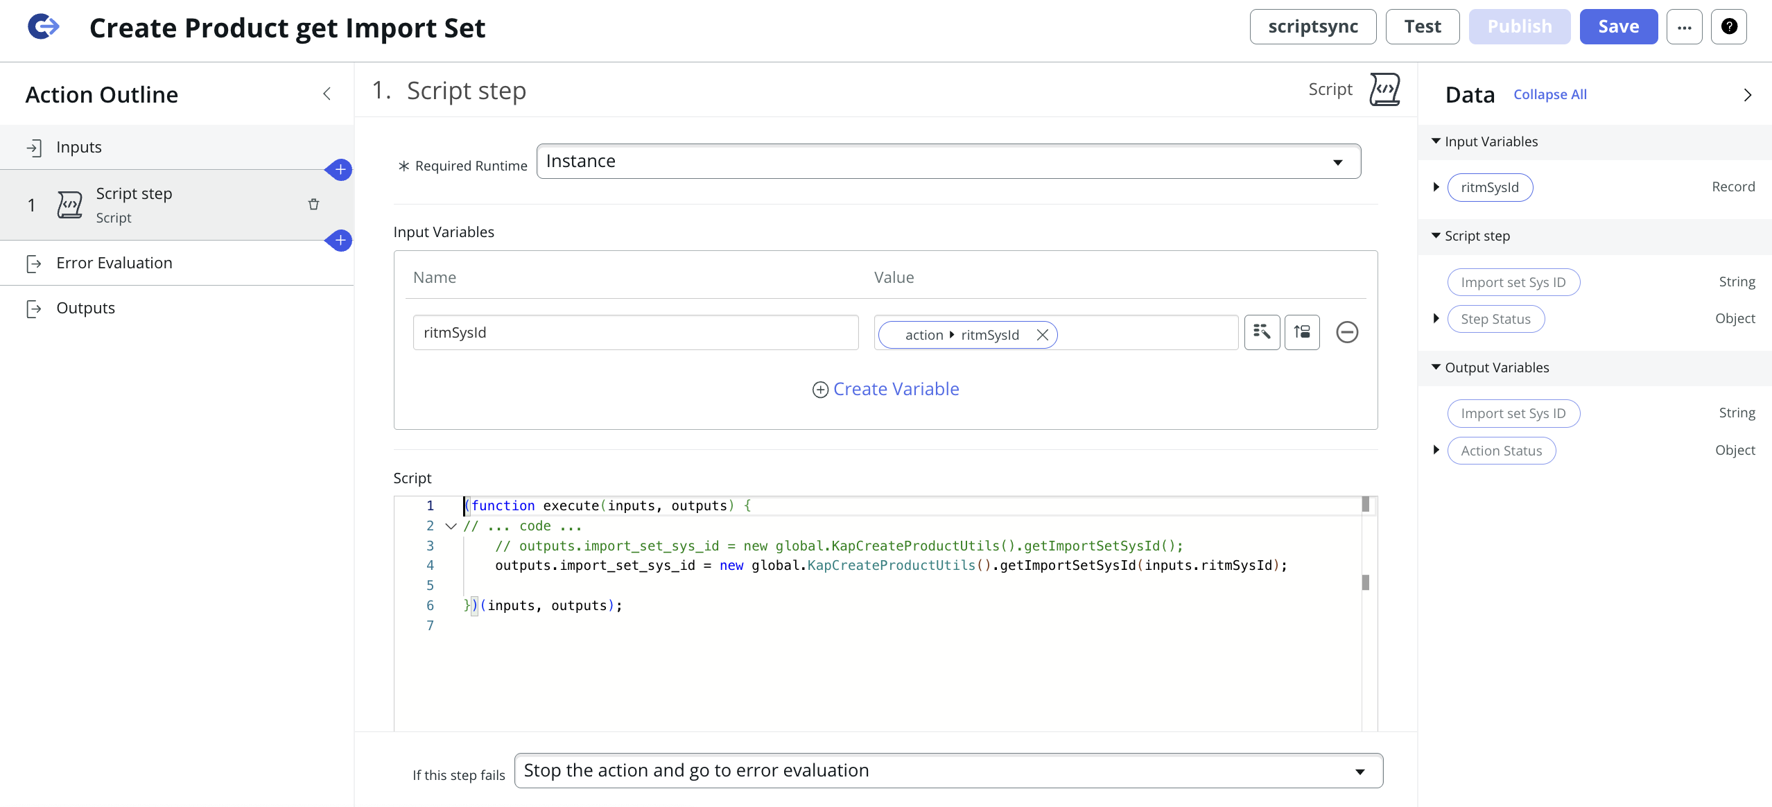
Task: Click Collapse All in Data panel
Action: (1550, 94)
